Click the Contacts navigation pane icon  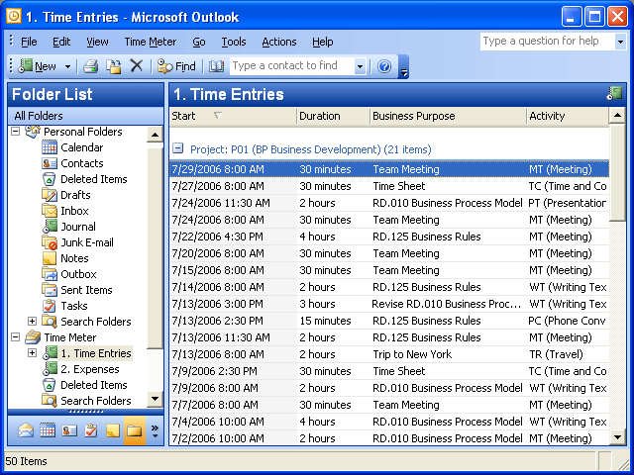pyautogui.click(x=69, y=431)
